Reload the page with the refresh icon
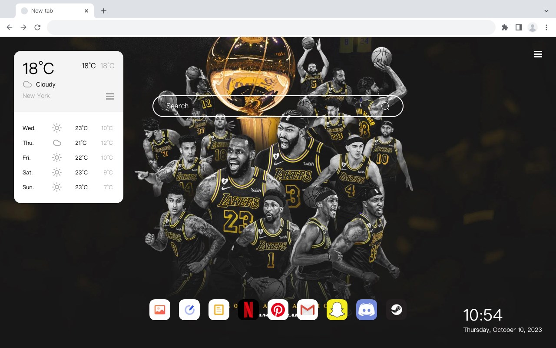This screenshot has height=348, width=556. click(x=37, y=27)
